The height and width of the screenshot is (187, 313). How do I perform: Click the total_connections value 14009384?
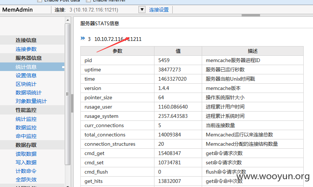point(169,135)
